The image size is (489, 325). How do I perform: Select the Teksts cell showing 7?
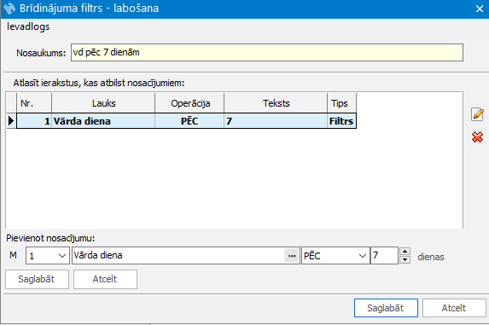click(276, 121)
